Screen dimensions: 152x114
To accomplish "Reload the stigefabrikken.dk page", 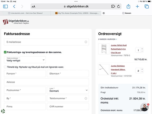I will 118,6.
